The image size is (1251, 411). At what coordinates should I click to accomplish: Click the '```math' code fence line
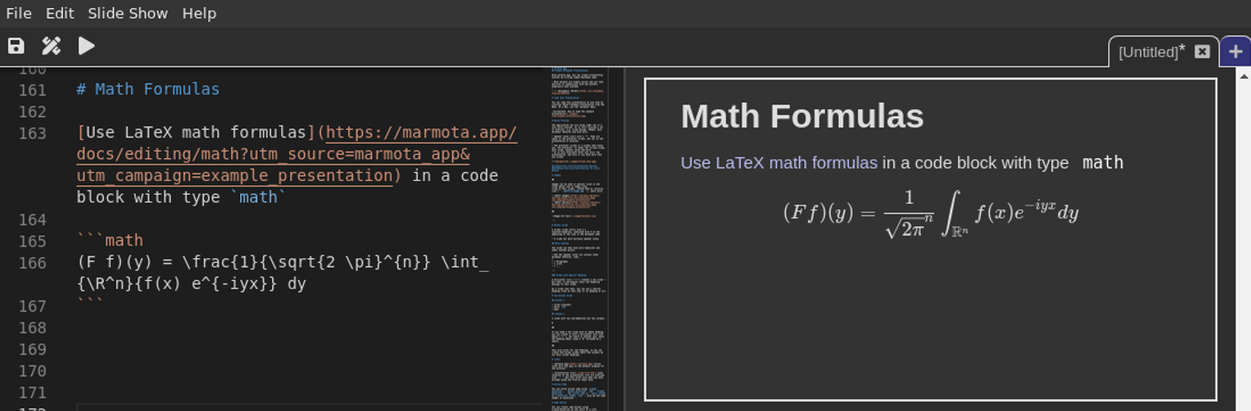(x=110, y=240)
